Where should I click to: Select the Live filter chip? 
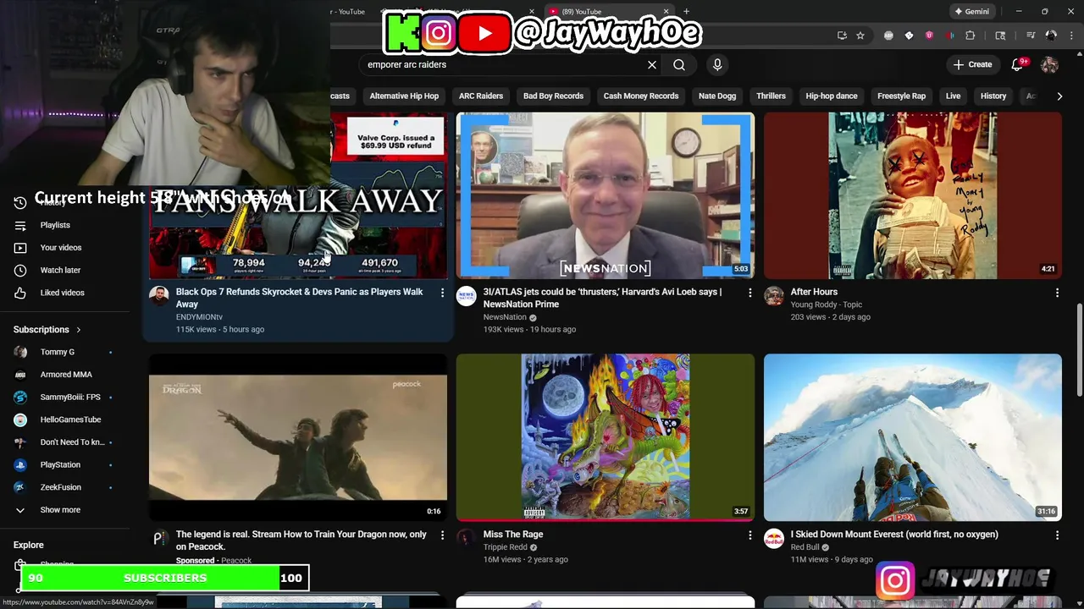953,96
